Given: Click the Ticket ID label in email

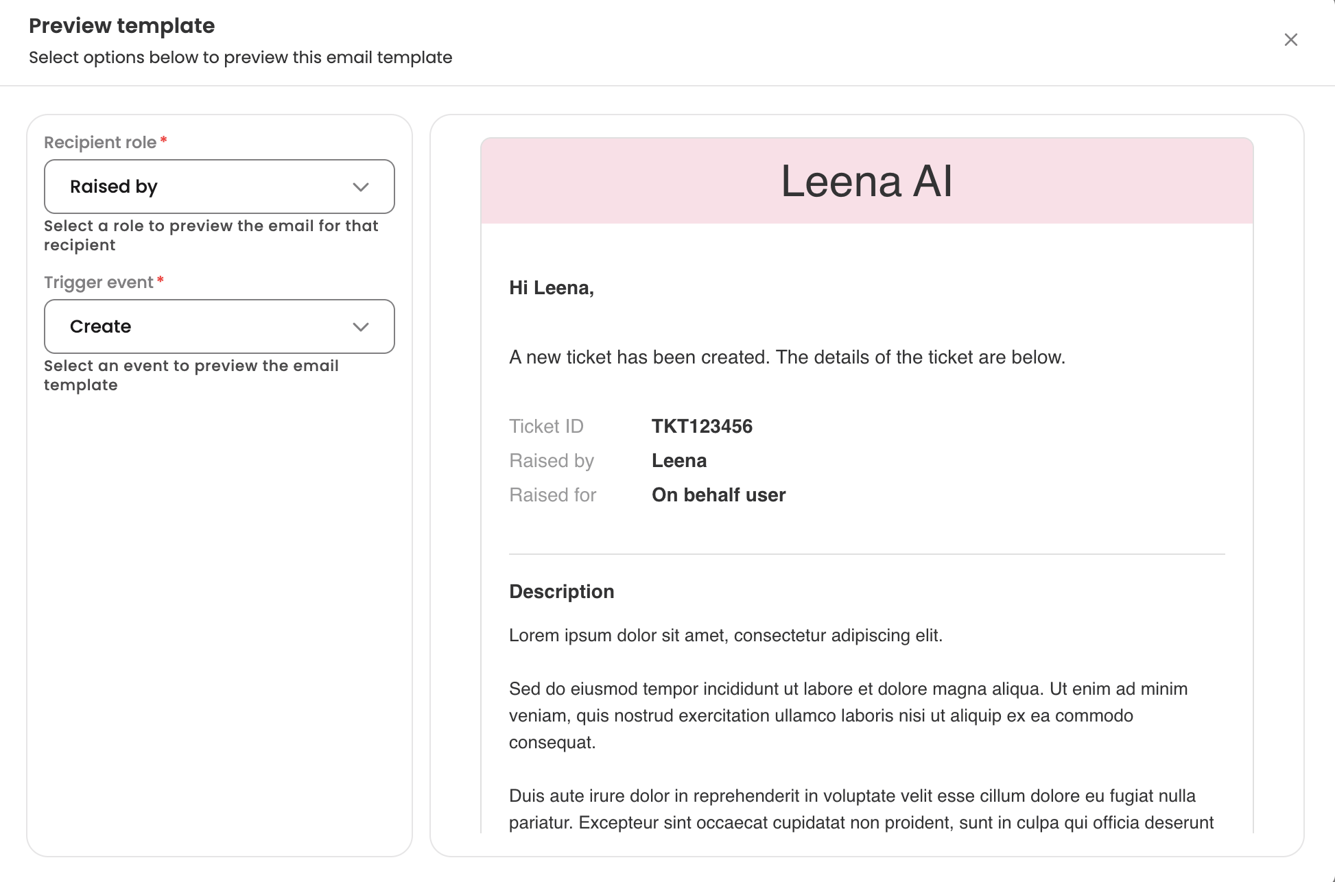Looking at the screenshot, I should pos(546,427).
